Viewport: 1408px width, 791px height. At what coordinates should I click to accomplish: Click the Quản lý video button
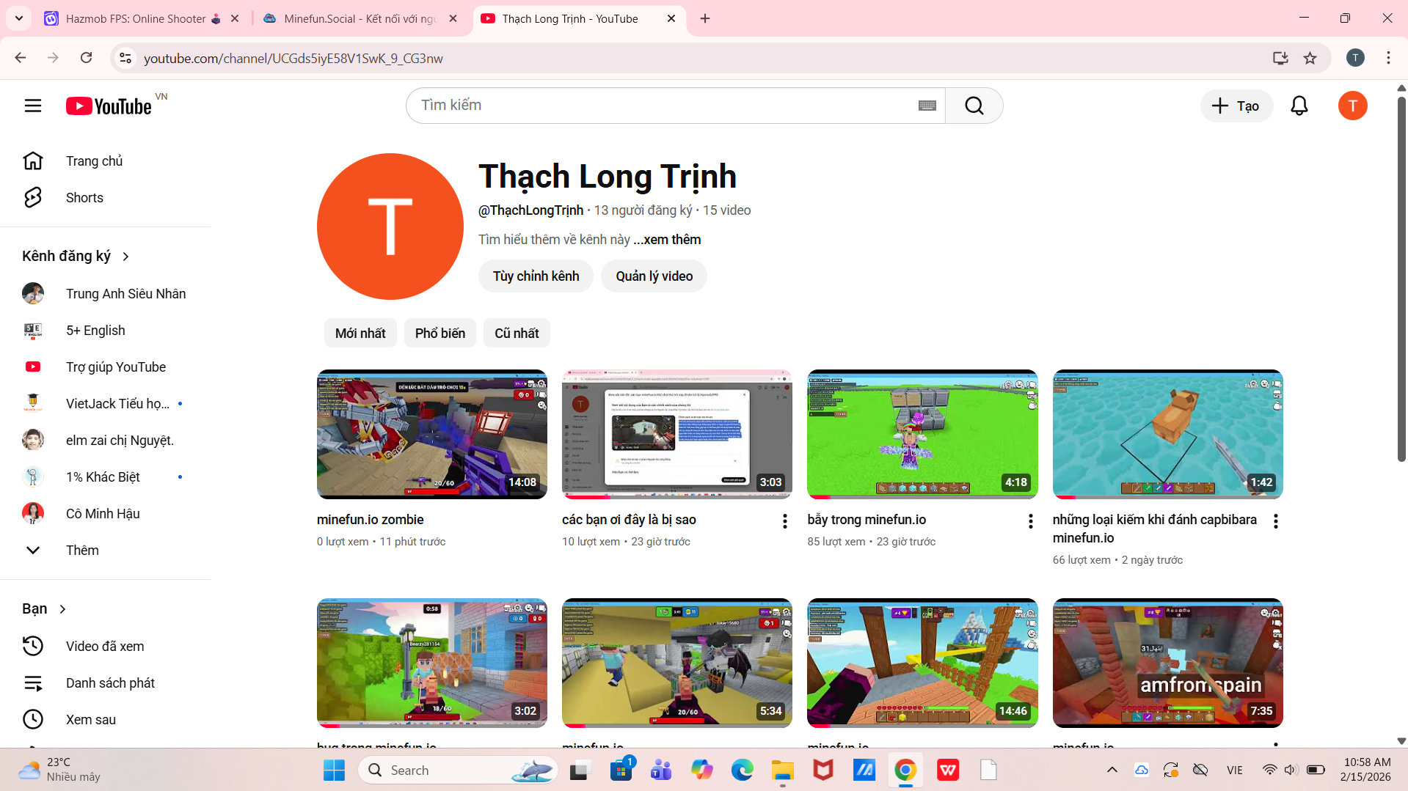click(654, 276)
